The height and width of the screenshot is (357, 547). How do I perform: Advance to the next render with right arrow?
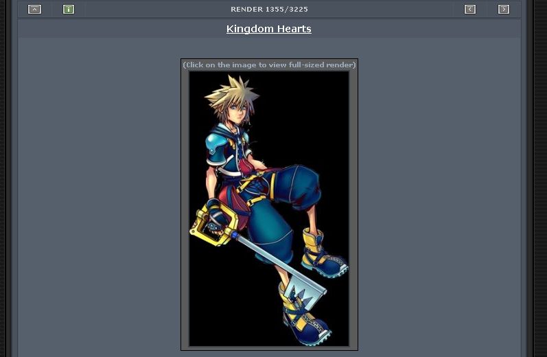point(503,10)
